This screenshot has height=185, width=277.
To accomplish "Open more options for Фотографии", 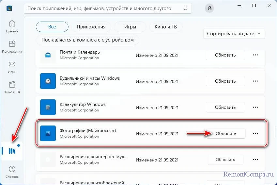I will coord(255,133).
